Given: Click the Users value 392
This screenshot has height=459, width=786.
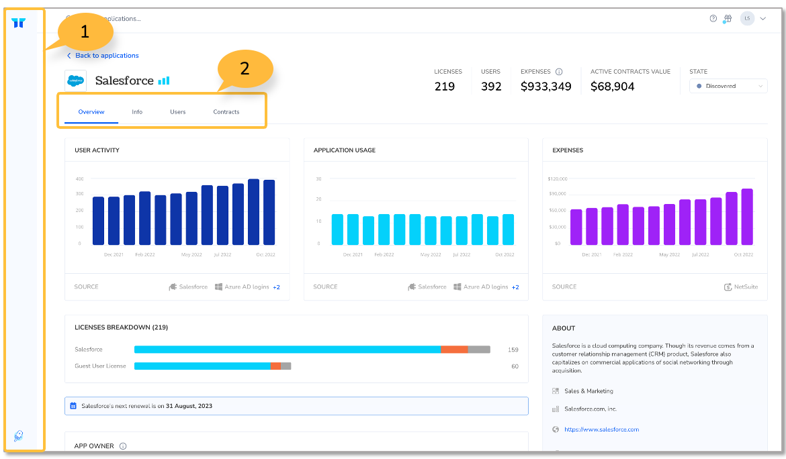Looking at the screenshot, I should tap(491, 87).
